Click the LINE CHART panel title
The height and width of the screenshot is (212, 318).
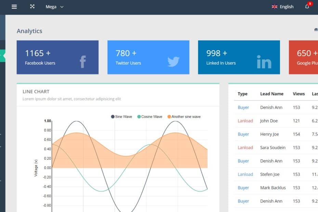pyautogui.click(x=36, y=92)
